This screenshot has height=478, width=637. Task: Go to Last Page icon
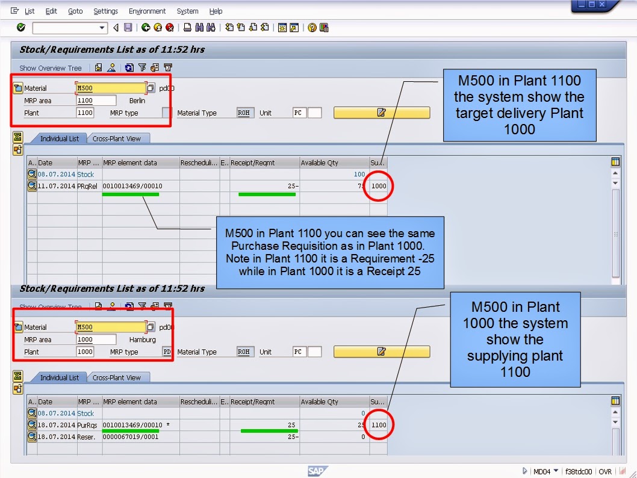[265, 27]
